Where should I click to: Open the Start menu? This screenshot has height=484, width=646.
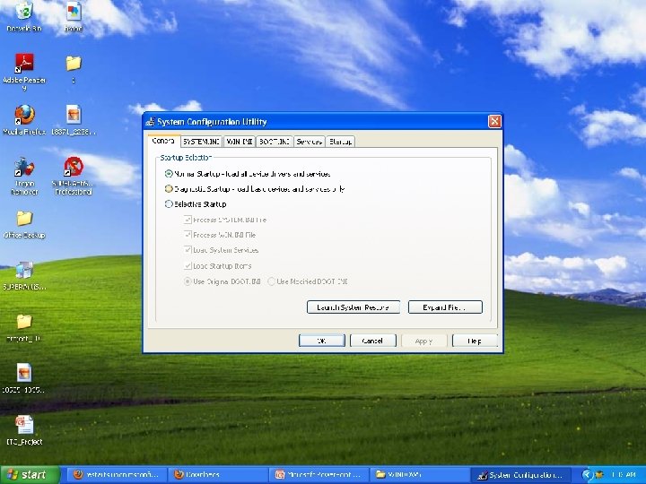point(30,475)
